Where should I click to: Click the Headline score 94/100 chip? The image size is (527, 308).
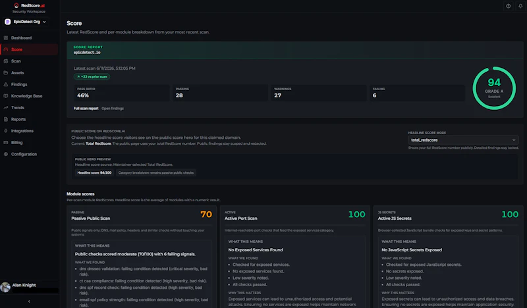coord(94,172)
